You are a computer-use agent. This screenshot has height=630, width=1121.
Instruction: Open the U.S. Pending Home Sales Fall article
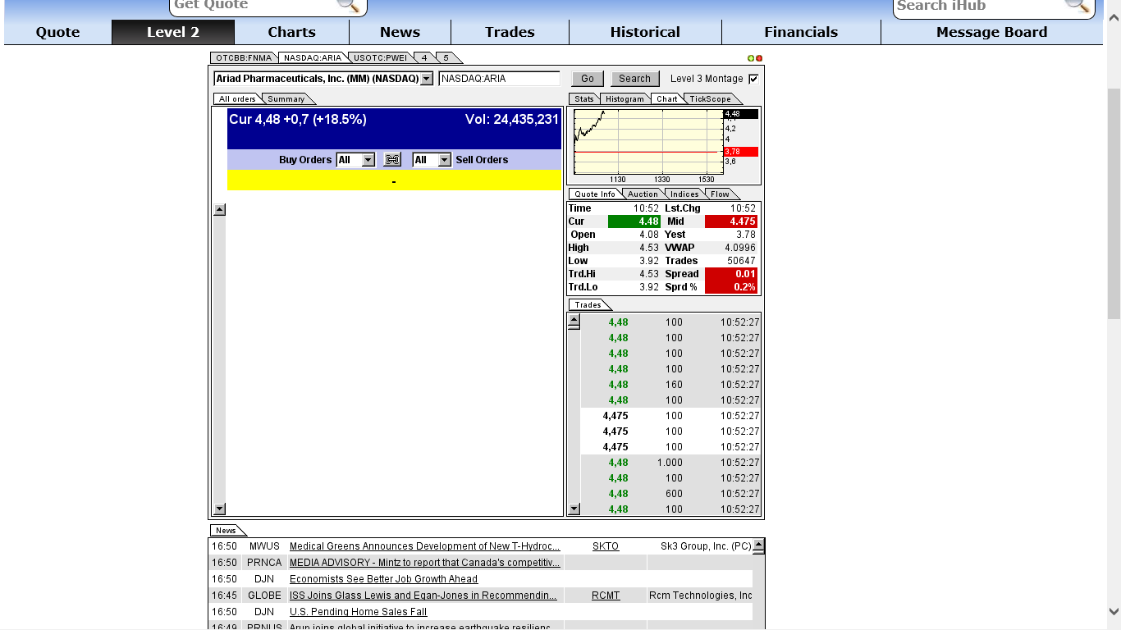(359, 611)
